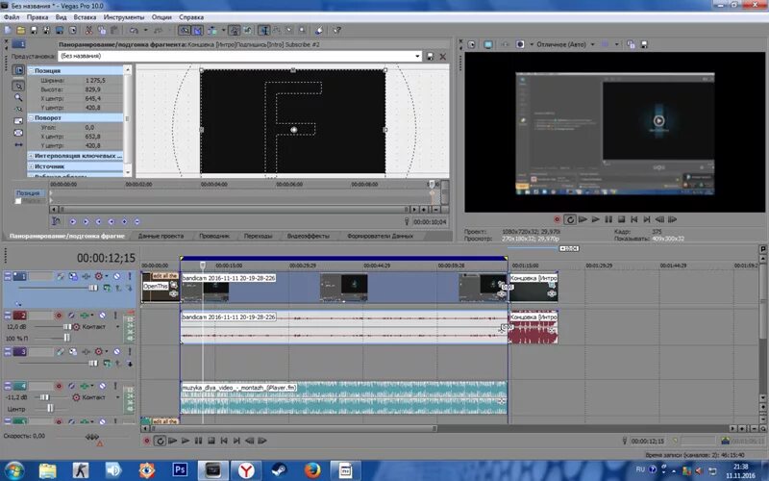
Task: Mute audio track 2
Action: pyautogui.click(x=102, y=316)
